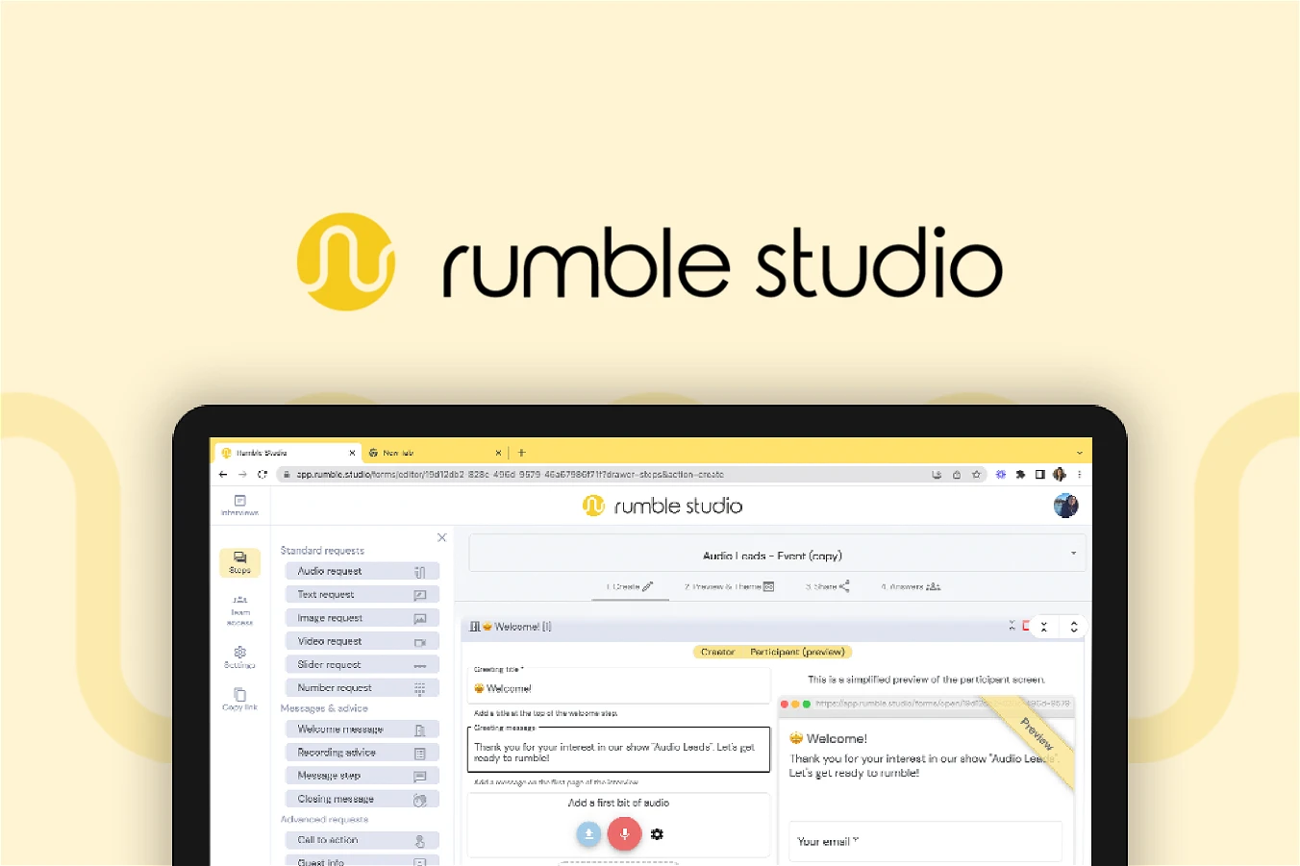Add a Slider request step
Image resolution: width=1300 pixels, height=866 pixels.
point(362,664)
